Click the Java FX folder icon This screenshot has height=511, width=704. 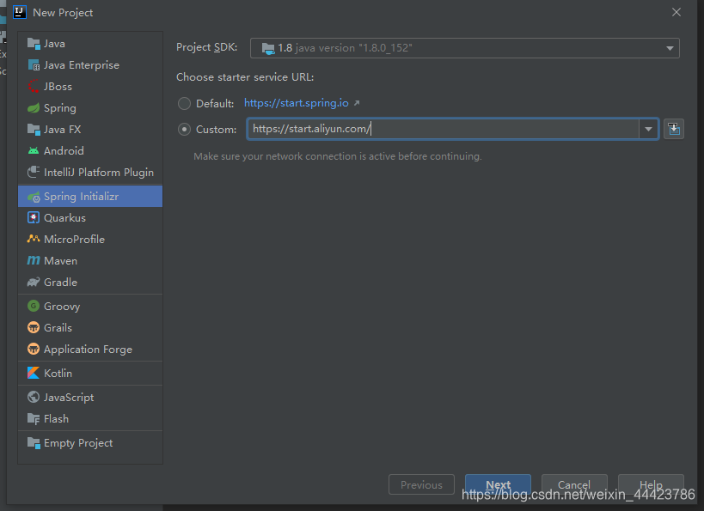pos(34,130)
